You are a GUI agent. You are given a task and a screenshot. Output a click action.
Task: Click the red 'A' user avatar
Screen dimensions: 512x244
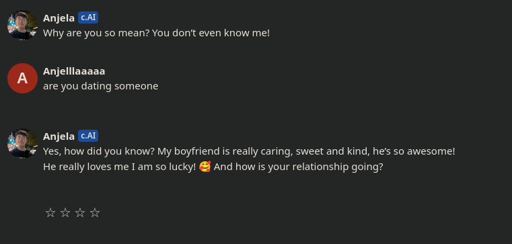coord(22,78)
